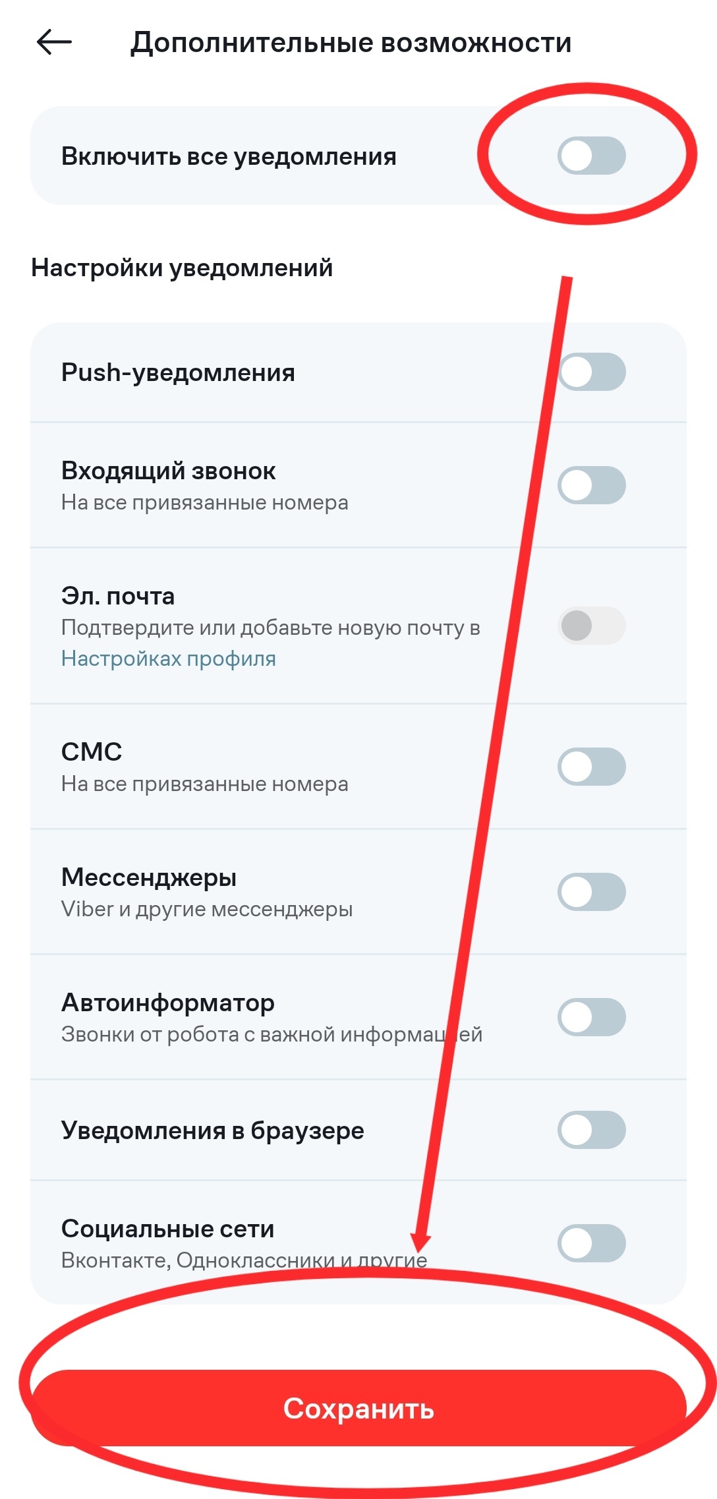Tap the back arrow icon

click(x=54, y=42)
